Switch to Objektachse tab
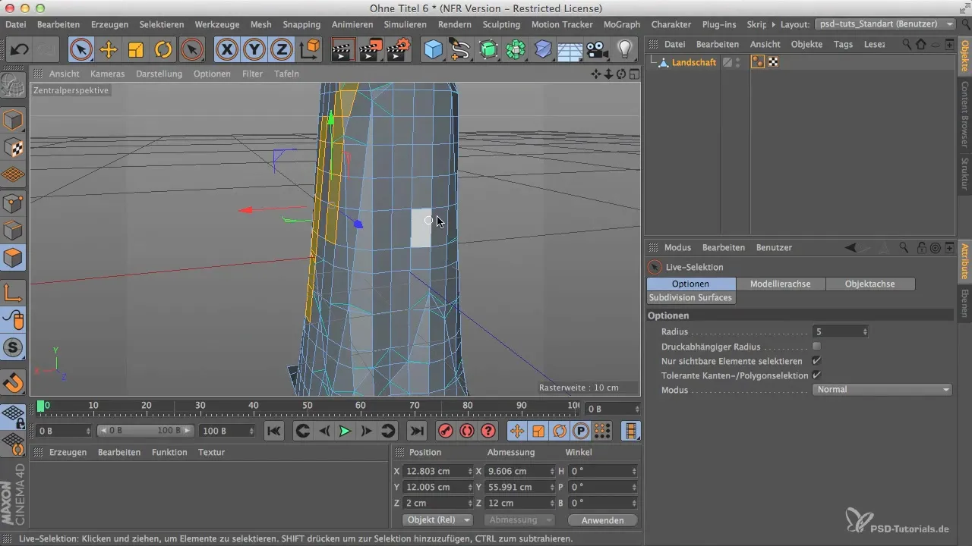Image resolution: width=972 pixels, height=546 pixels. tap(869, 284)
